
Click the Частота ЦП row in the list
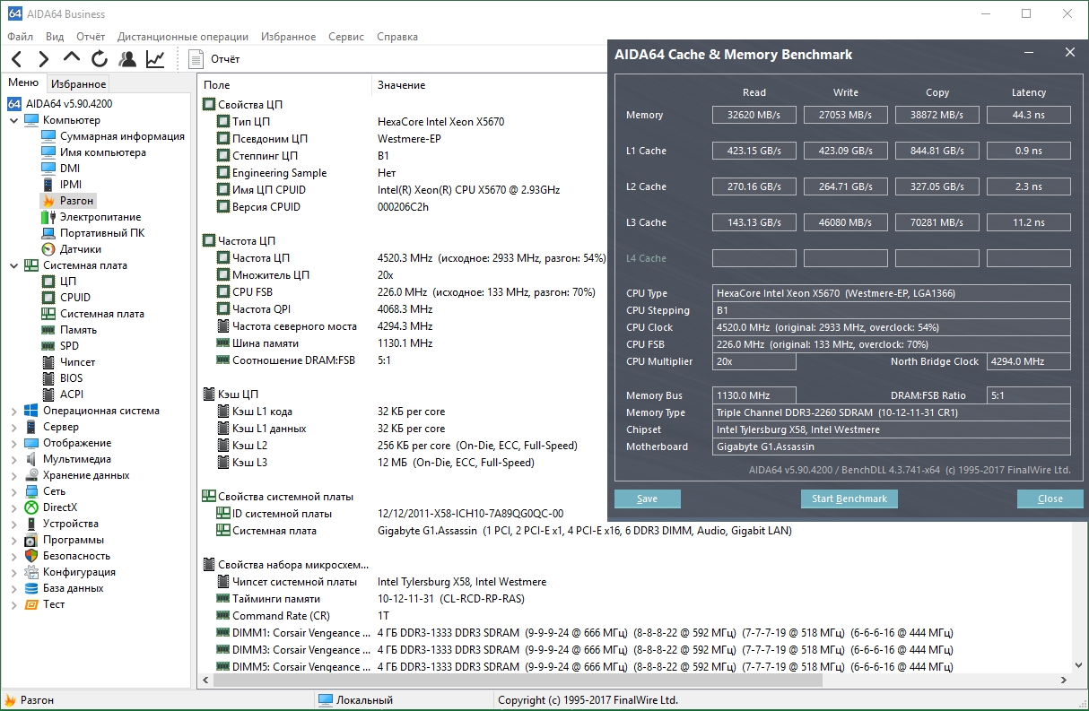[411, 258]
